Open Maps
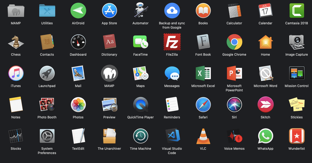312x163 pixels. [140, 73]
